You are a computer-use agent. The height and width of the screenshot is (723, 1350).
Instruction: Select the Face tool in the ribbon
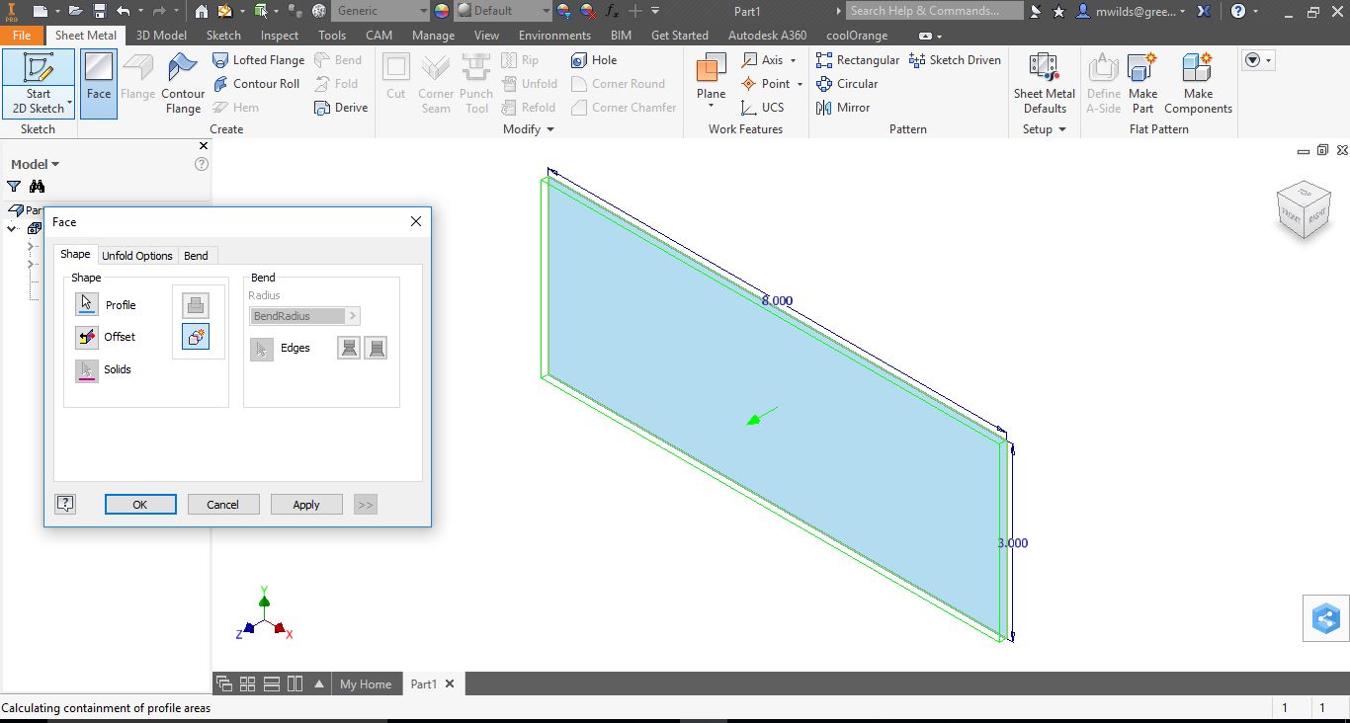99,82
